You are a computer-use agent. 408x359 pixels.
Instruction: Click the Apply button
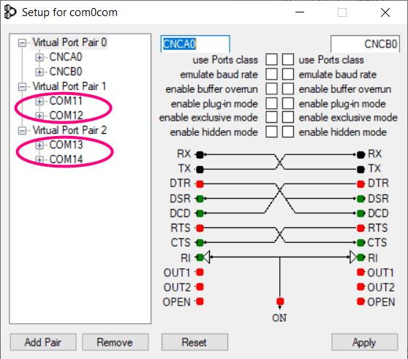tap(365, 342)
